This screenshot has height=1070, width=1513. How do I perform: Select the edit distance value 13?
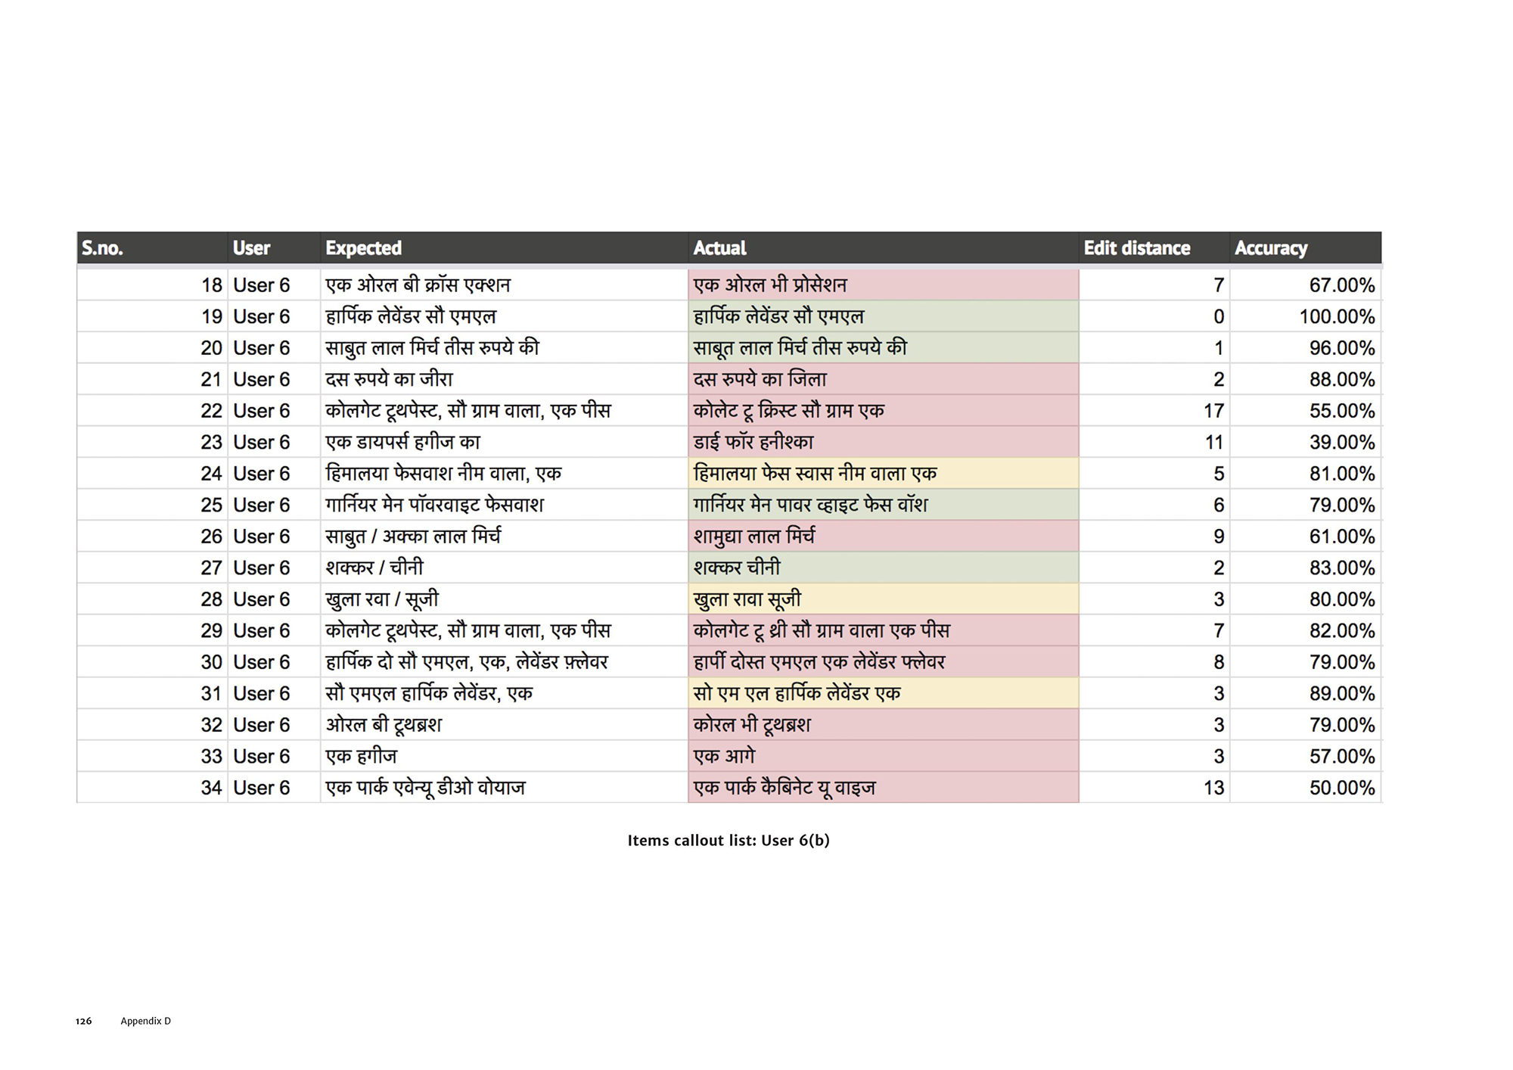click(1213, 788)
